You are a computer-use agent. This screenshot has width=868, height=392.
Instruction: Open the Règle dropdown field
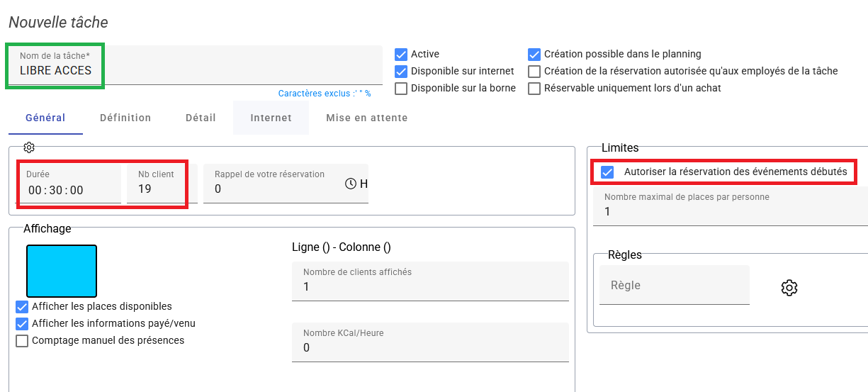tap(674, 286)
